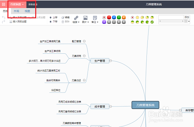The image size is (194, 127).
Task: Select the three-quarters progress circle
Action: (142, 22)
